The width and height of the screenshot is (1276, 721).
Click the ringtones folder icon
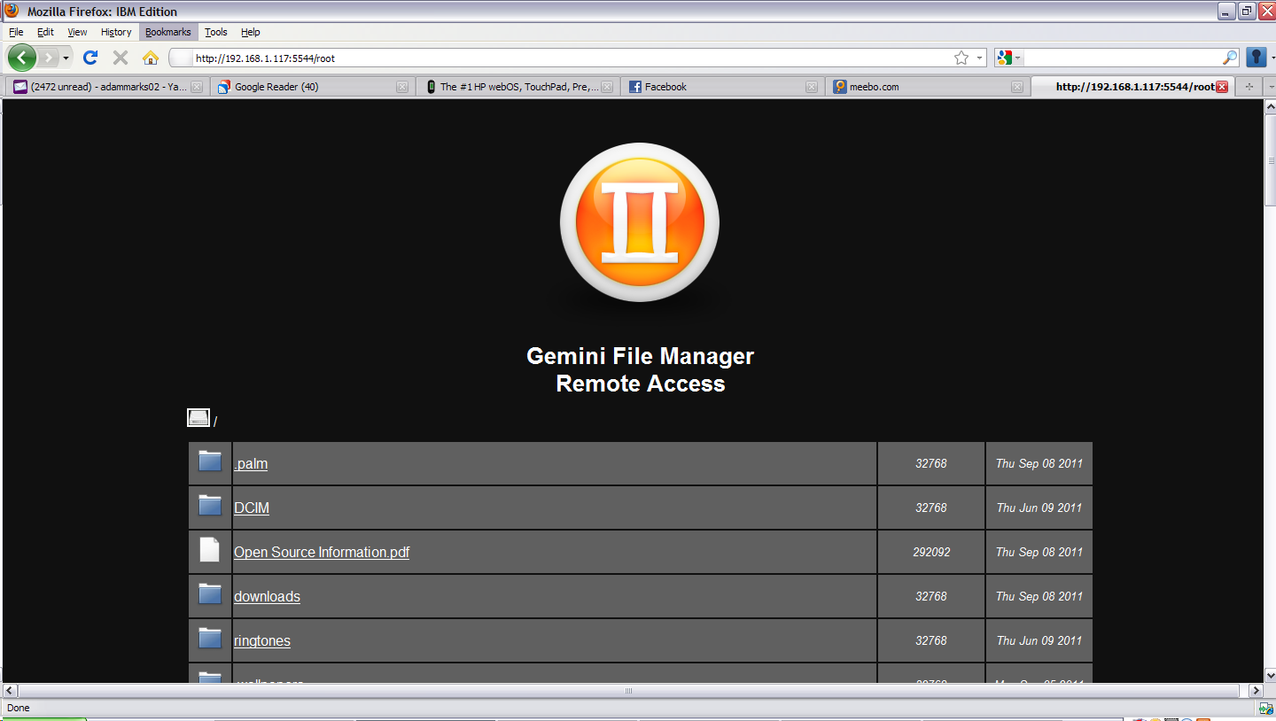[x=210, y=639]
